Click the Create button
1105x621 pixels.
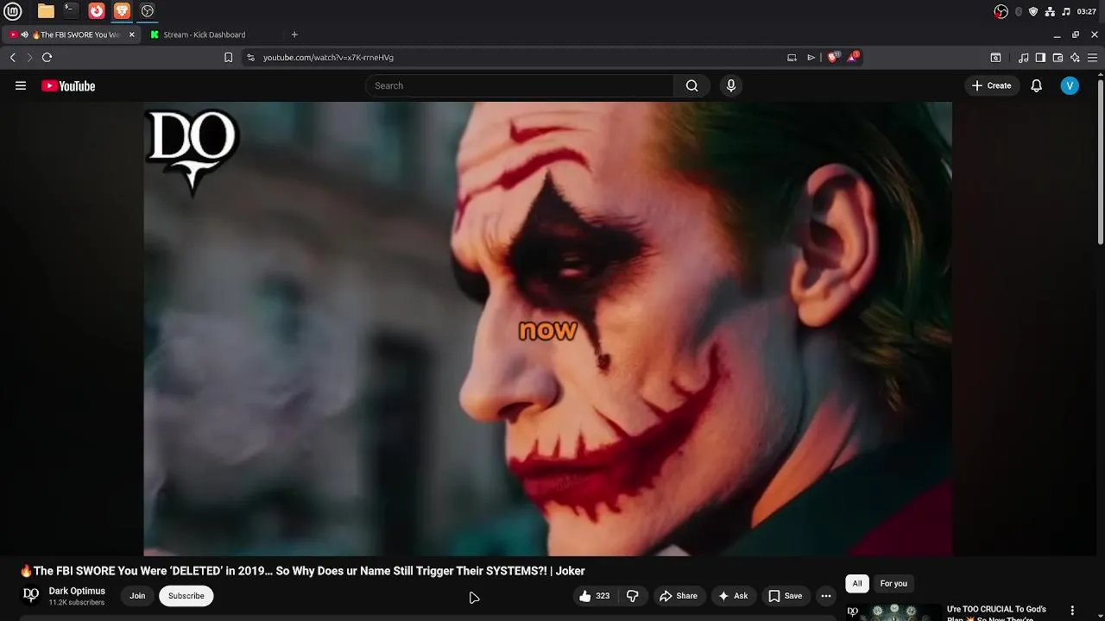pyautogui.click(x=992, y=85)
